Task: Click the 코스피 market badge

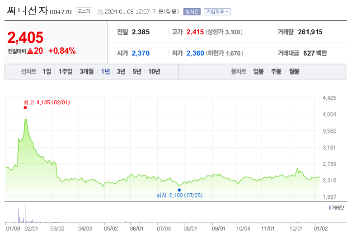Action: click(84, 11)
